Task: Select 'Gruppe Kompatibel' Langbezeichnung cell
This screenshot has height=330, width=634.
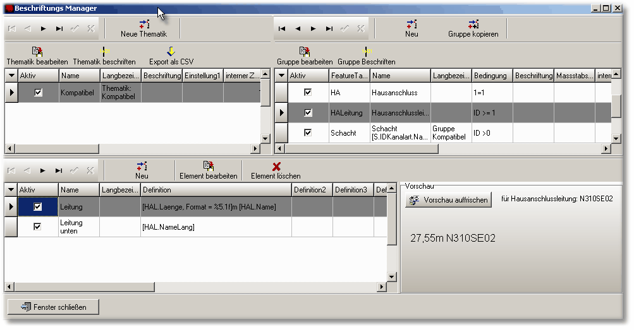Action: click(451, 133)
